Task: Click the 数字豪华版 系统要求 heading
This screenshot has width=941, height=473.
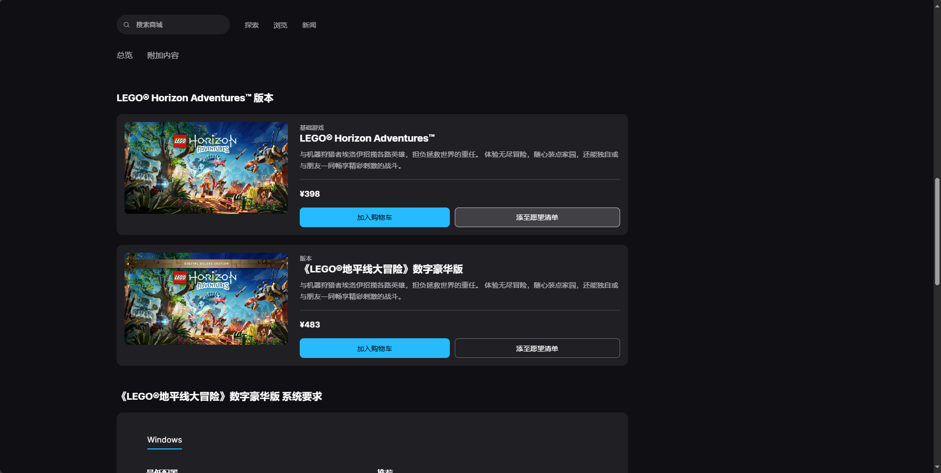Action: point(220,396)
